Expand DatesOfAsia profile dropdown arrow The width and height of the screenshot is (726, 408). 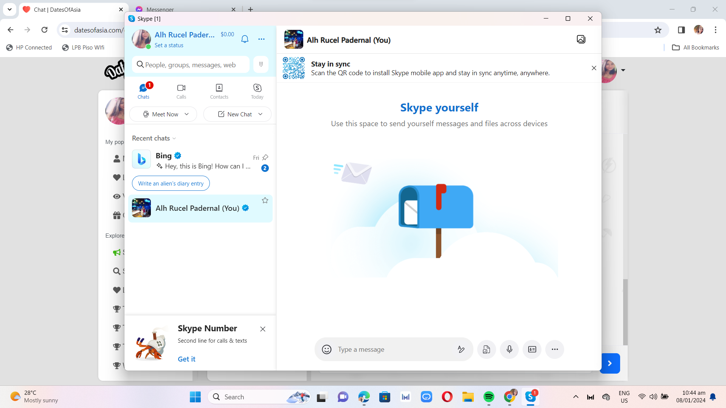[623, 70]
